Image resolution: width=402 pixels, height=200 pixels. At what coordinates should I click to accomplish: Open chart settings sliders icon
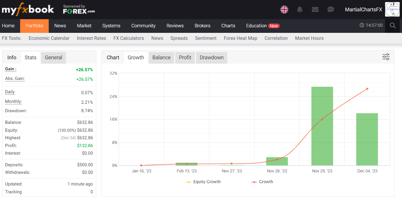386,57
